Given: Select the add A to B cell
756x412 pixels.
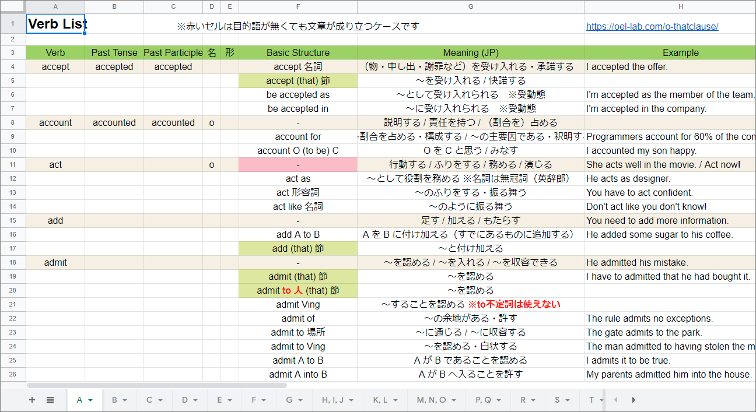Looking at the screenshot, I should click(x=298, y=234).
